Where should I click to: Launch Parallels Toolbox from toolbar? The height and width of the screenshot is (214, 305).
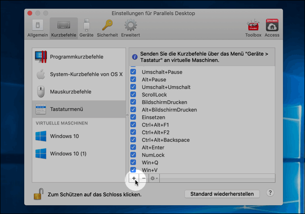click(253, 28)
